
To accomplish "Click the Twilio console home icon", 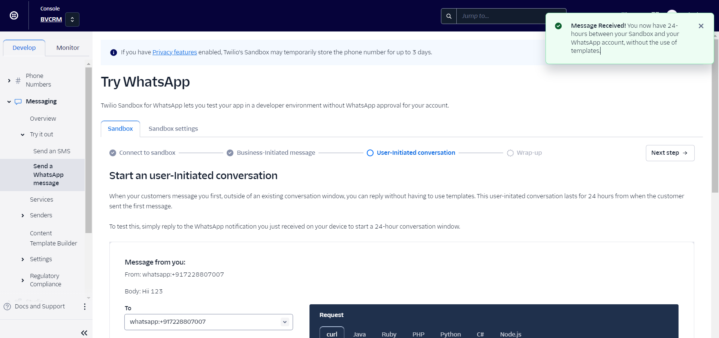I will pos(14,15).
